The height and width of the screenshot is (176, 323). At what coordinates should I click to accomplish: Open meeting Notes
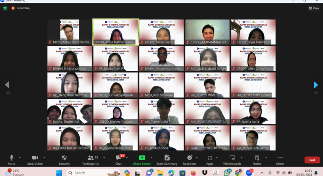coord(257,160)
